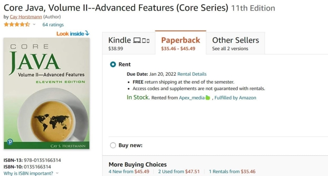This screenshot has height=176, width=328.
Task: Select the Rent radio button
Action: point(113,64)
